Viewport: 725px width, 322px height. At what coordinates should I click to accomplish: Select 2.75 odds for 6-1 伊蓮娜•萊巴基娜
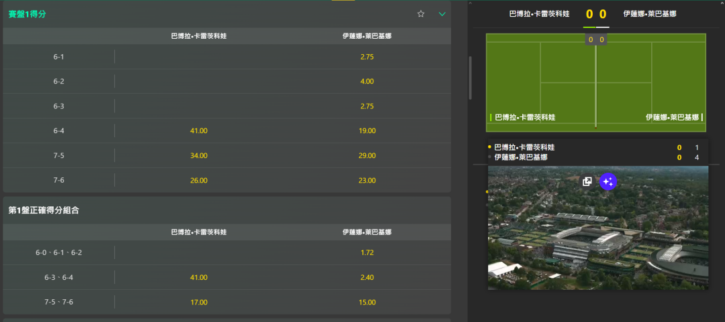[x=367, y=57]
